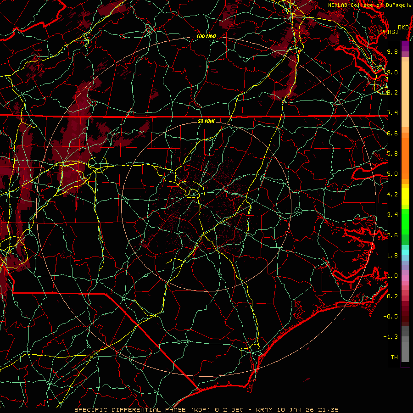Viewport: 413px width, 413px height.
Task: Pick the bright green segment of color bar
Action: click(x=405, y=221)
